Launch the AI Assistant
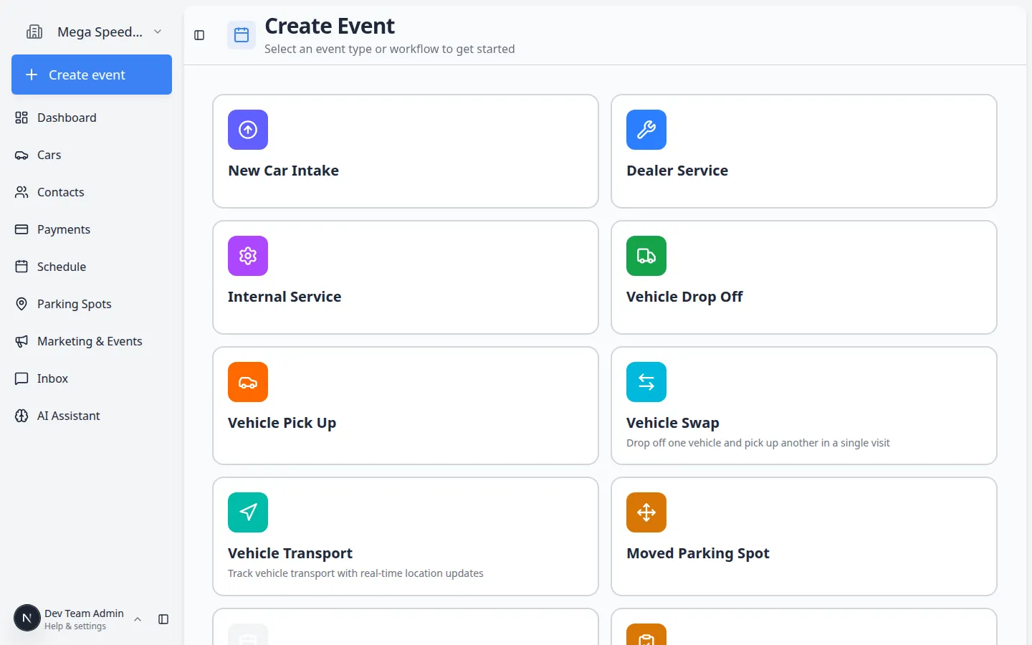Screen dimensions: 1032x645 (92, 416)
